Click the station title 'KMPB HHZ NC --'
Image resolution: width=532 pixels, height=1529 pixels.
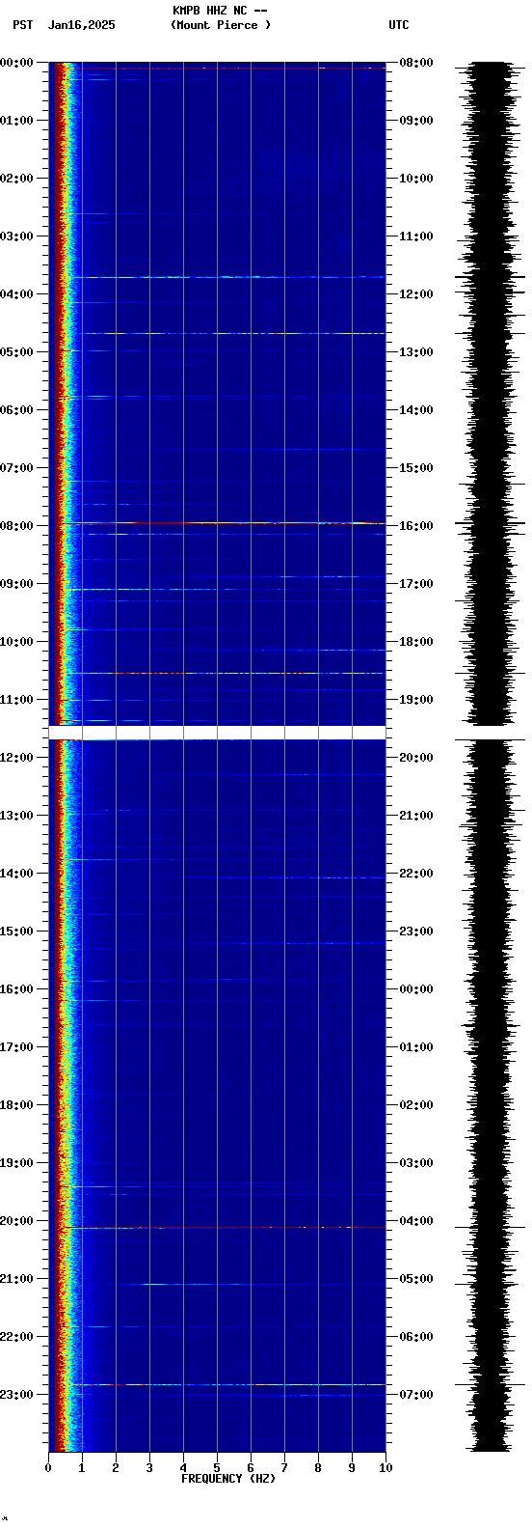click(x=220, y=11)
